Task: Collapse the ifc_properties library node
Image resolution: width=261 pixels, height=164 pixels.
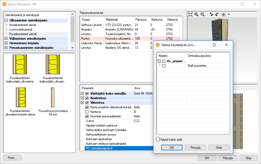Action: [159, 61]
